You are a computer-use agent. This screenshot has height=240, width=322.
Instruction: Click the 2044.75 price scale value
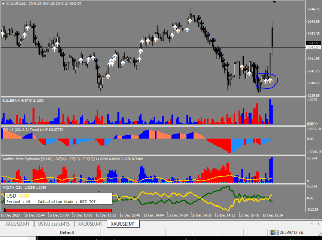click(314, 9)
